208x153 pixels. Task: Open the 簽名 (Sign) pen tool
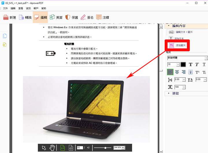point(87,17)
